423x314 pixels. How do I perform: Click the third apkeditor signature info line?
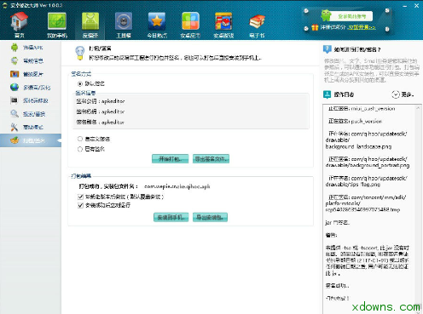(x=101, y=123)
